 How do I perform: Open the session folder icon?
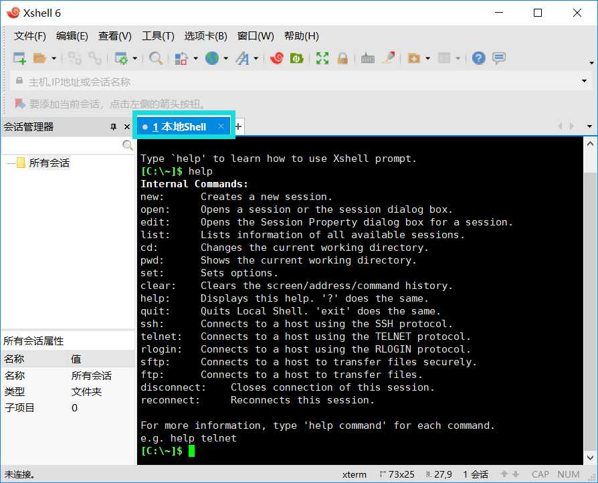(39, 58)
